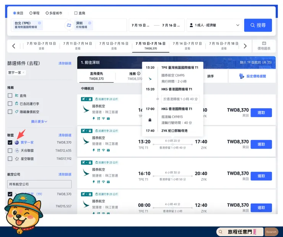Viewport: 283px width, 237px height.
Task: Choose 7月11日-7月14日 date tab
Action: 78,46
